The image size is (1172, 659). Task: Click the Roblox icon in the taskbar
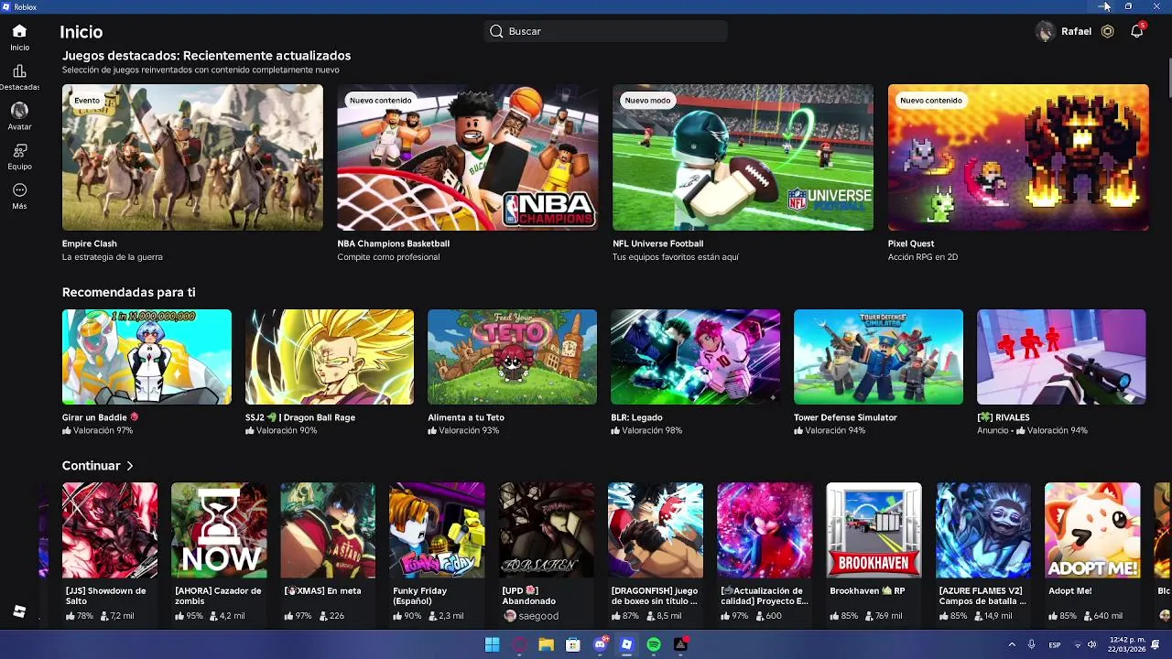(626, 645)
